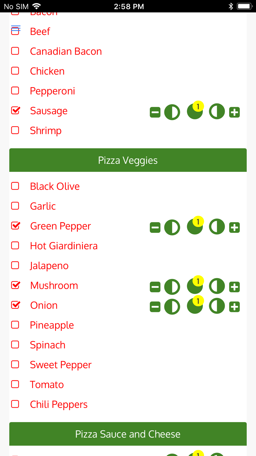Increase Sausage quantity with plus icon
The width and height of the screenshot is (256, 456).
(x=234, y=112)
